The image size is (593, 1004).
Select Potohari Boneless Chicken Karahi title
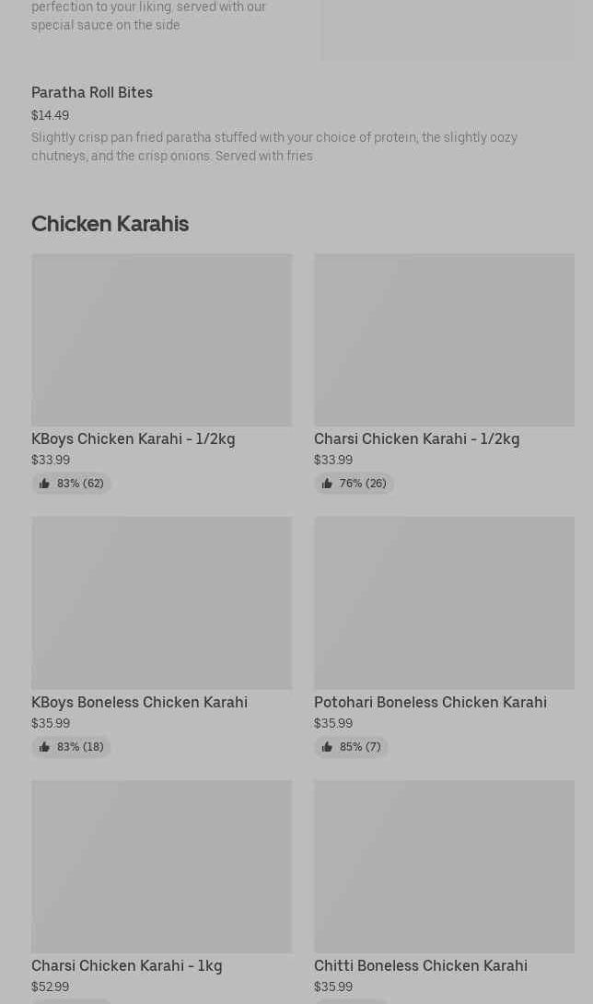[x=430, y=702]
